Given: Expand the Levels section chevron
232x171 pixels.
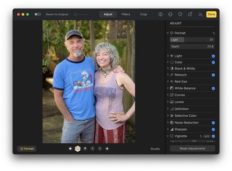Looking at the screenshot, I should pyautogui.click(x=168, y=102).
